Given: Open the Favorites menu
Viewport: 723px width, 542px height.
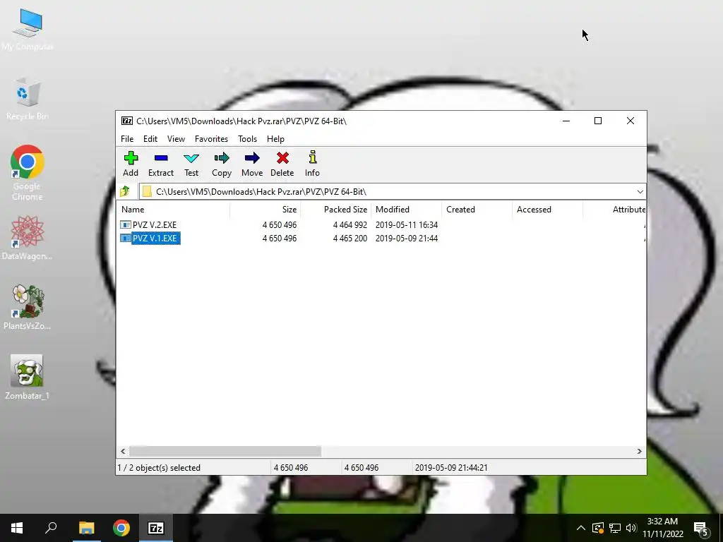Looking at the screenshot, I should pos(211,139).
